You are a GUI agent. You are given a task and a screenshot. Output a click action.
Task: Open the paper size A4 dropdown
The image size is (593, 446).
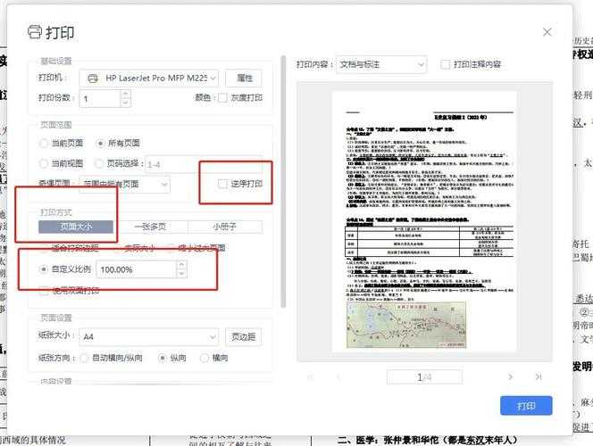click(148, 336)
